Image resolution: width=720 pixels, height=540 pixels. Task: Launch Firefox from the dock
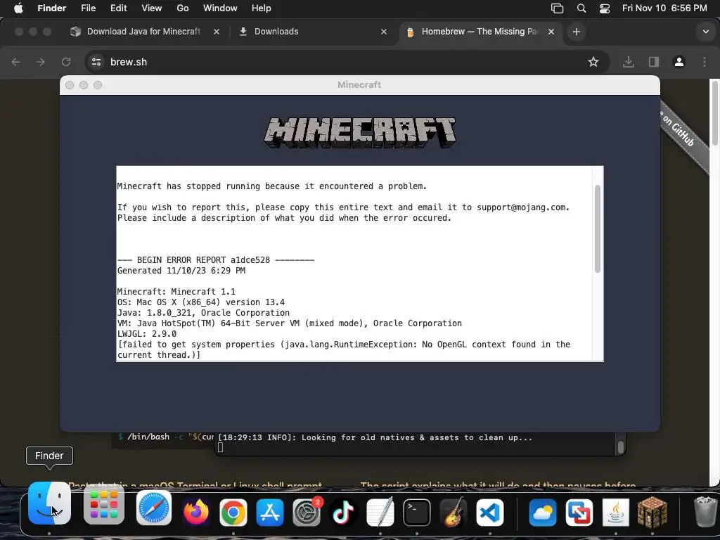[196, 512]
